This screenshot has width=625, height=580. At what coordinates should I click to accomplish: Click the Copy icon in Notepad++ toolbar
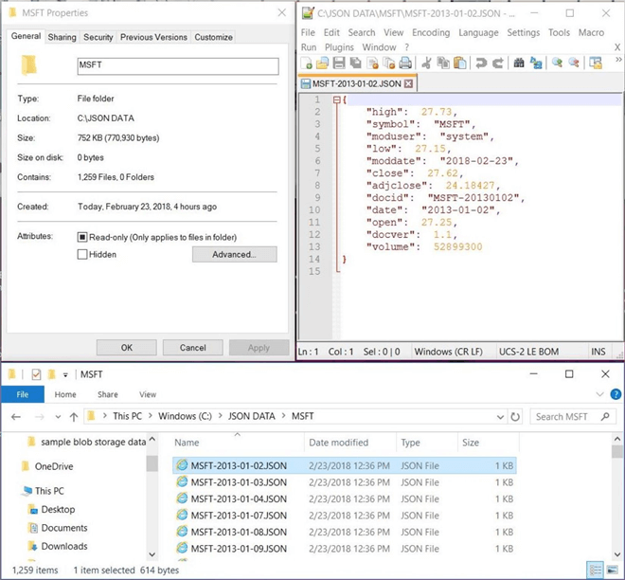[443, 63]
